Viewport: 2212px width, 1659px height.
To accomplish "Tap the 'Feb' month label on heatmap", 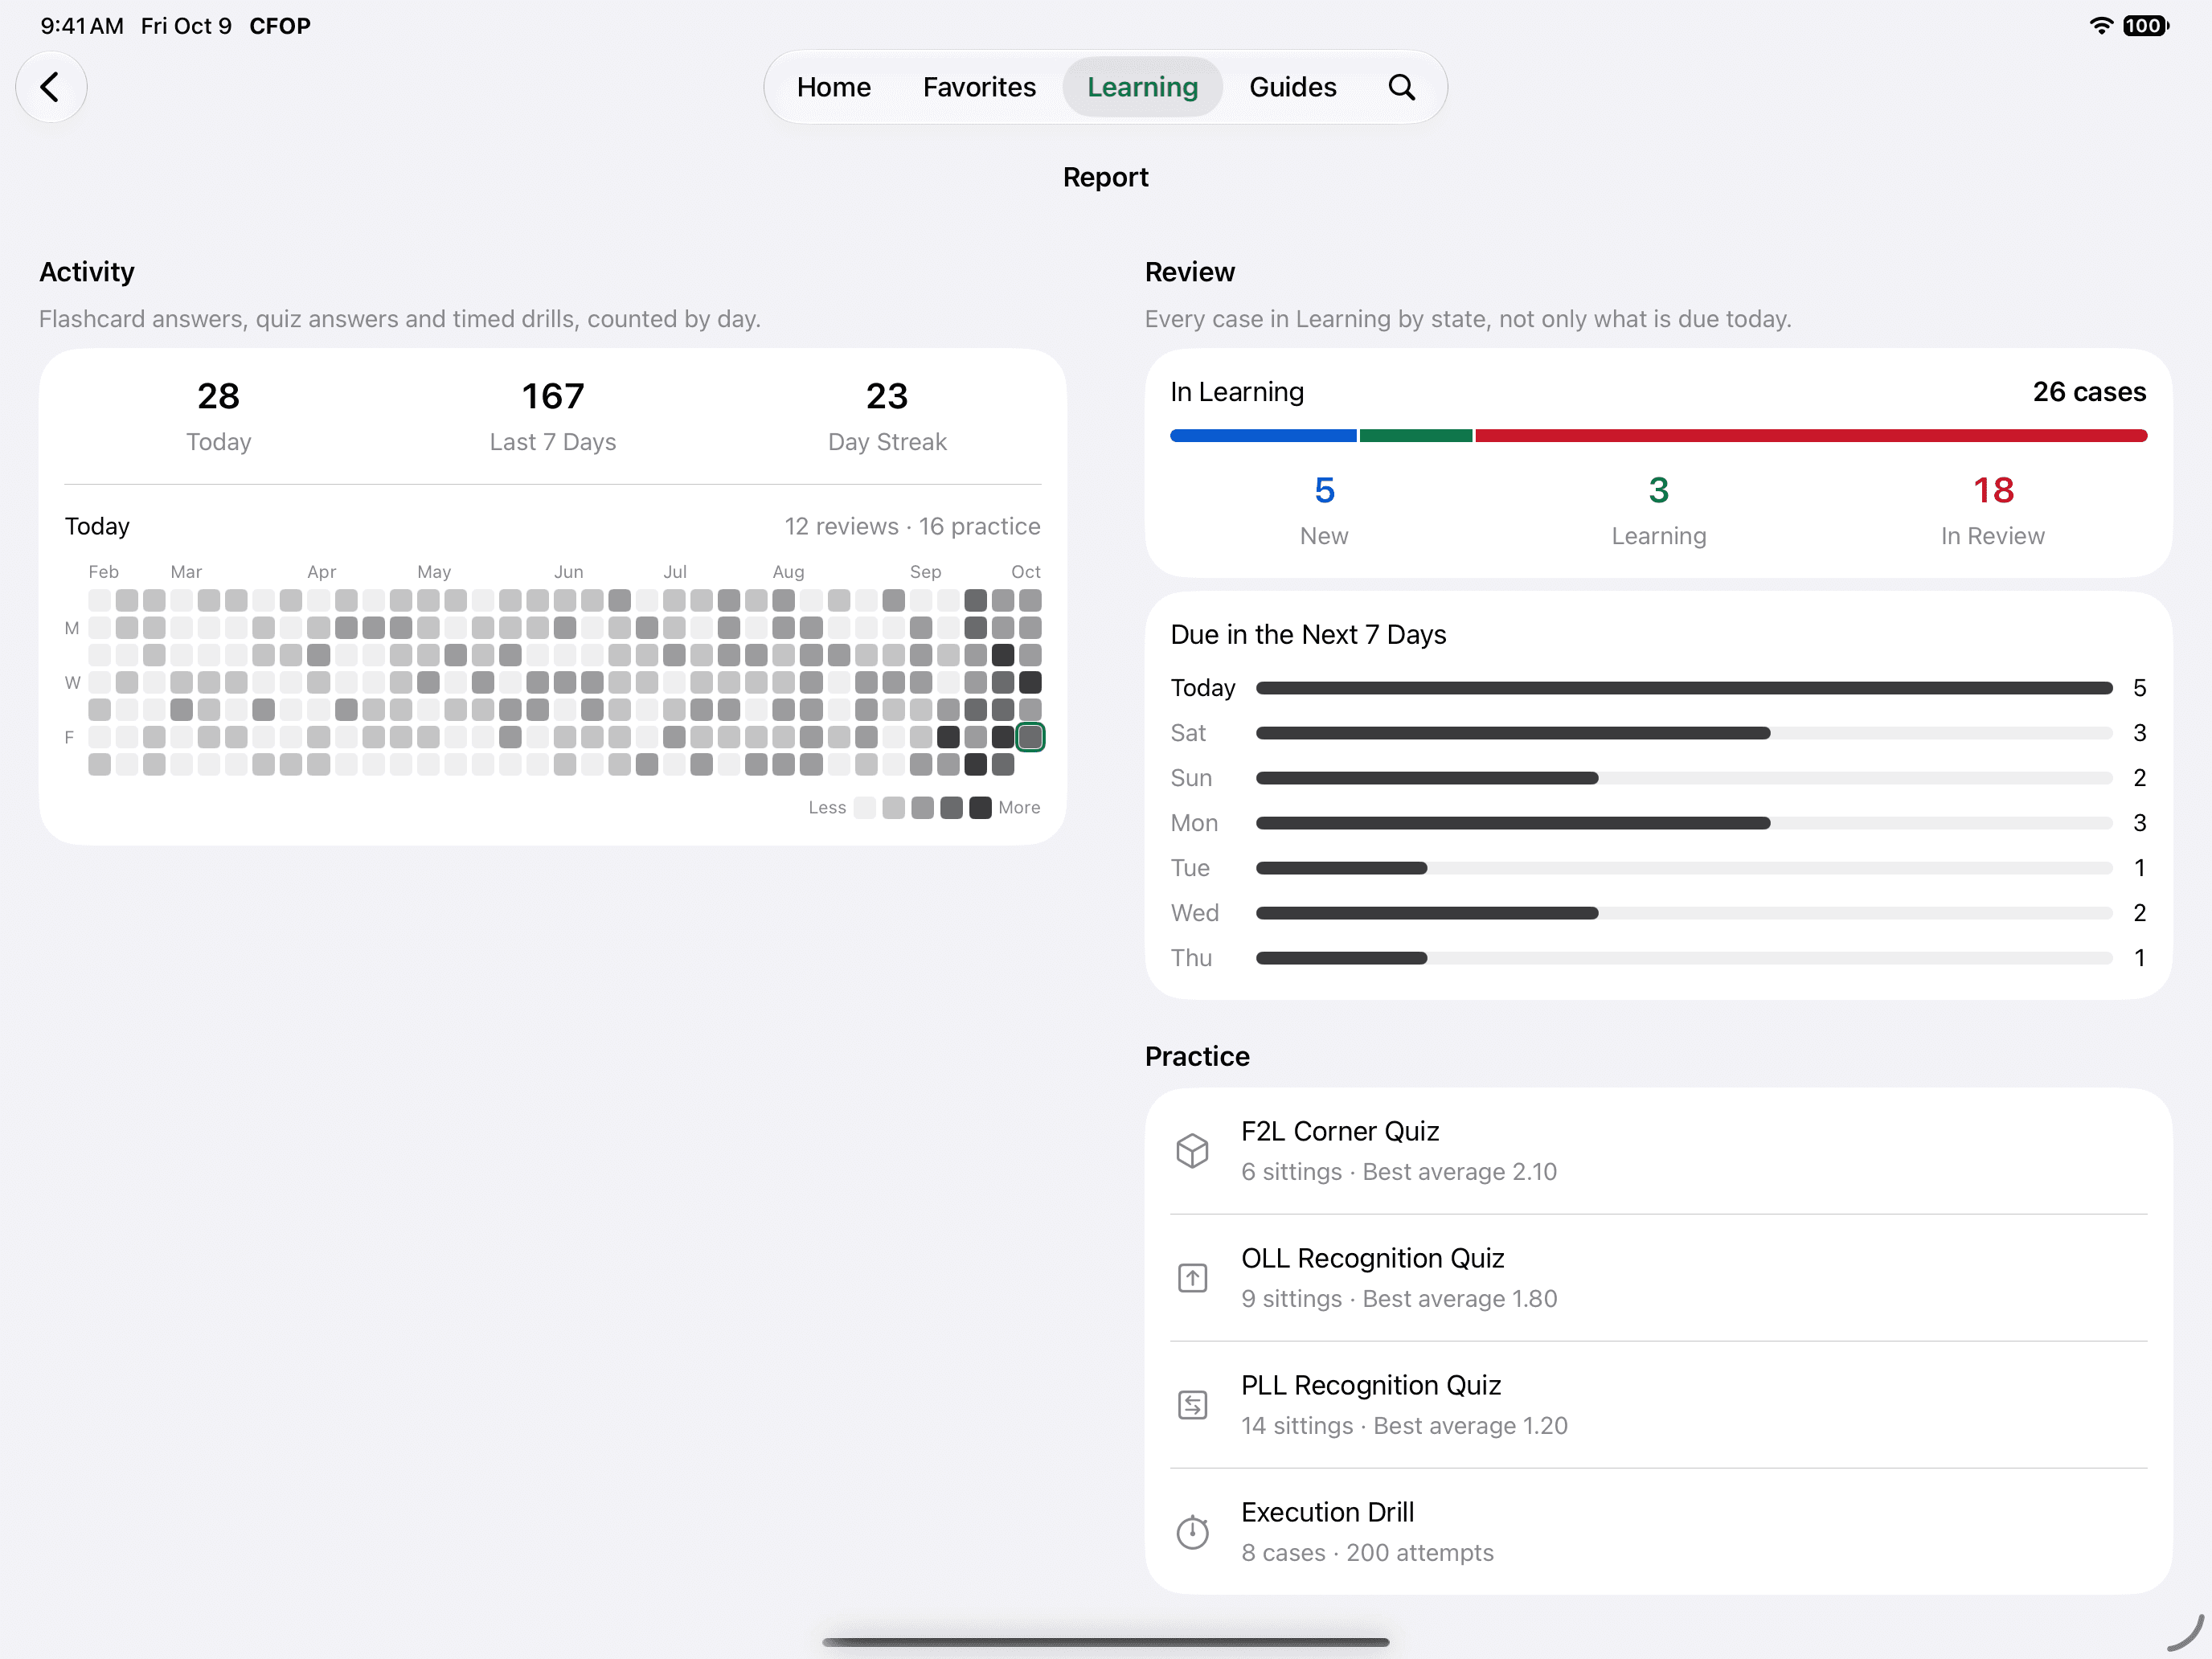I will [x=103, y=572].
